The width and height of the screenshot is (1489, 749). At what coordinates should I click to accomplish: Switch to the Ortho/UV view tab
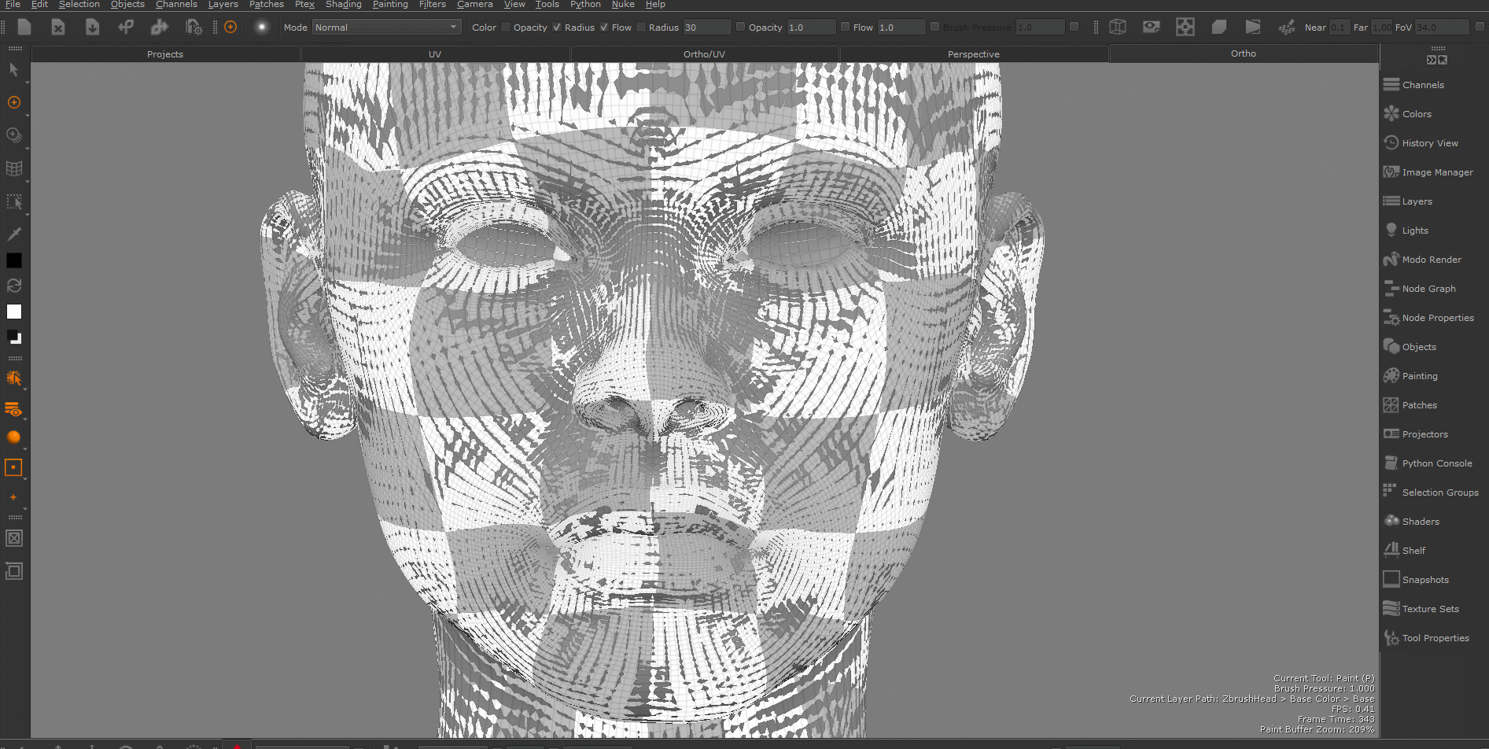coord(704,54)
